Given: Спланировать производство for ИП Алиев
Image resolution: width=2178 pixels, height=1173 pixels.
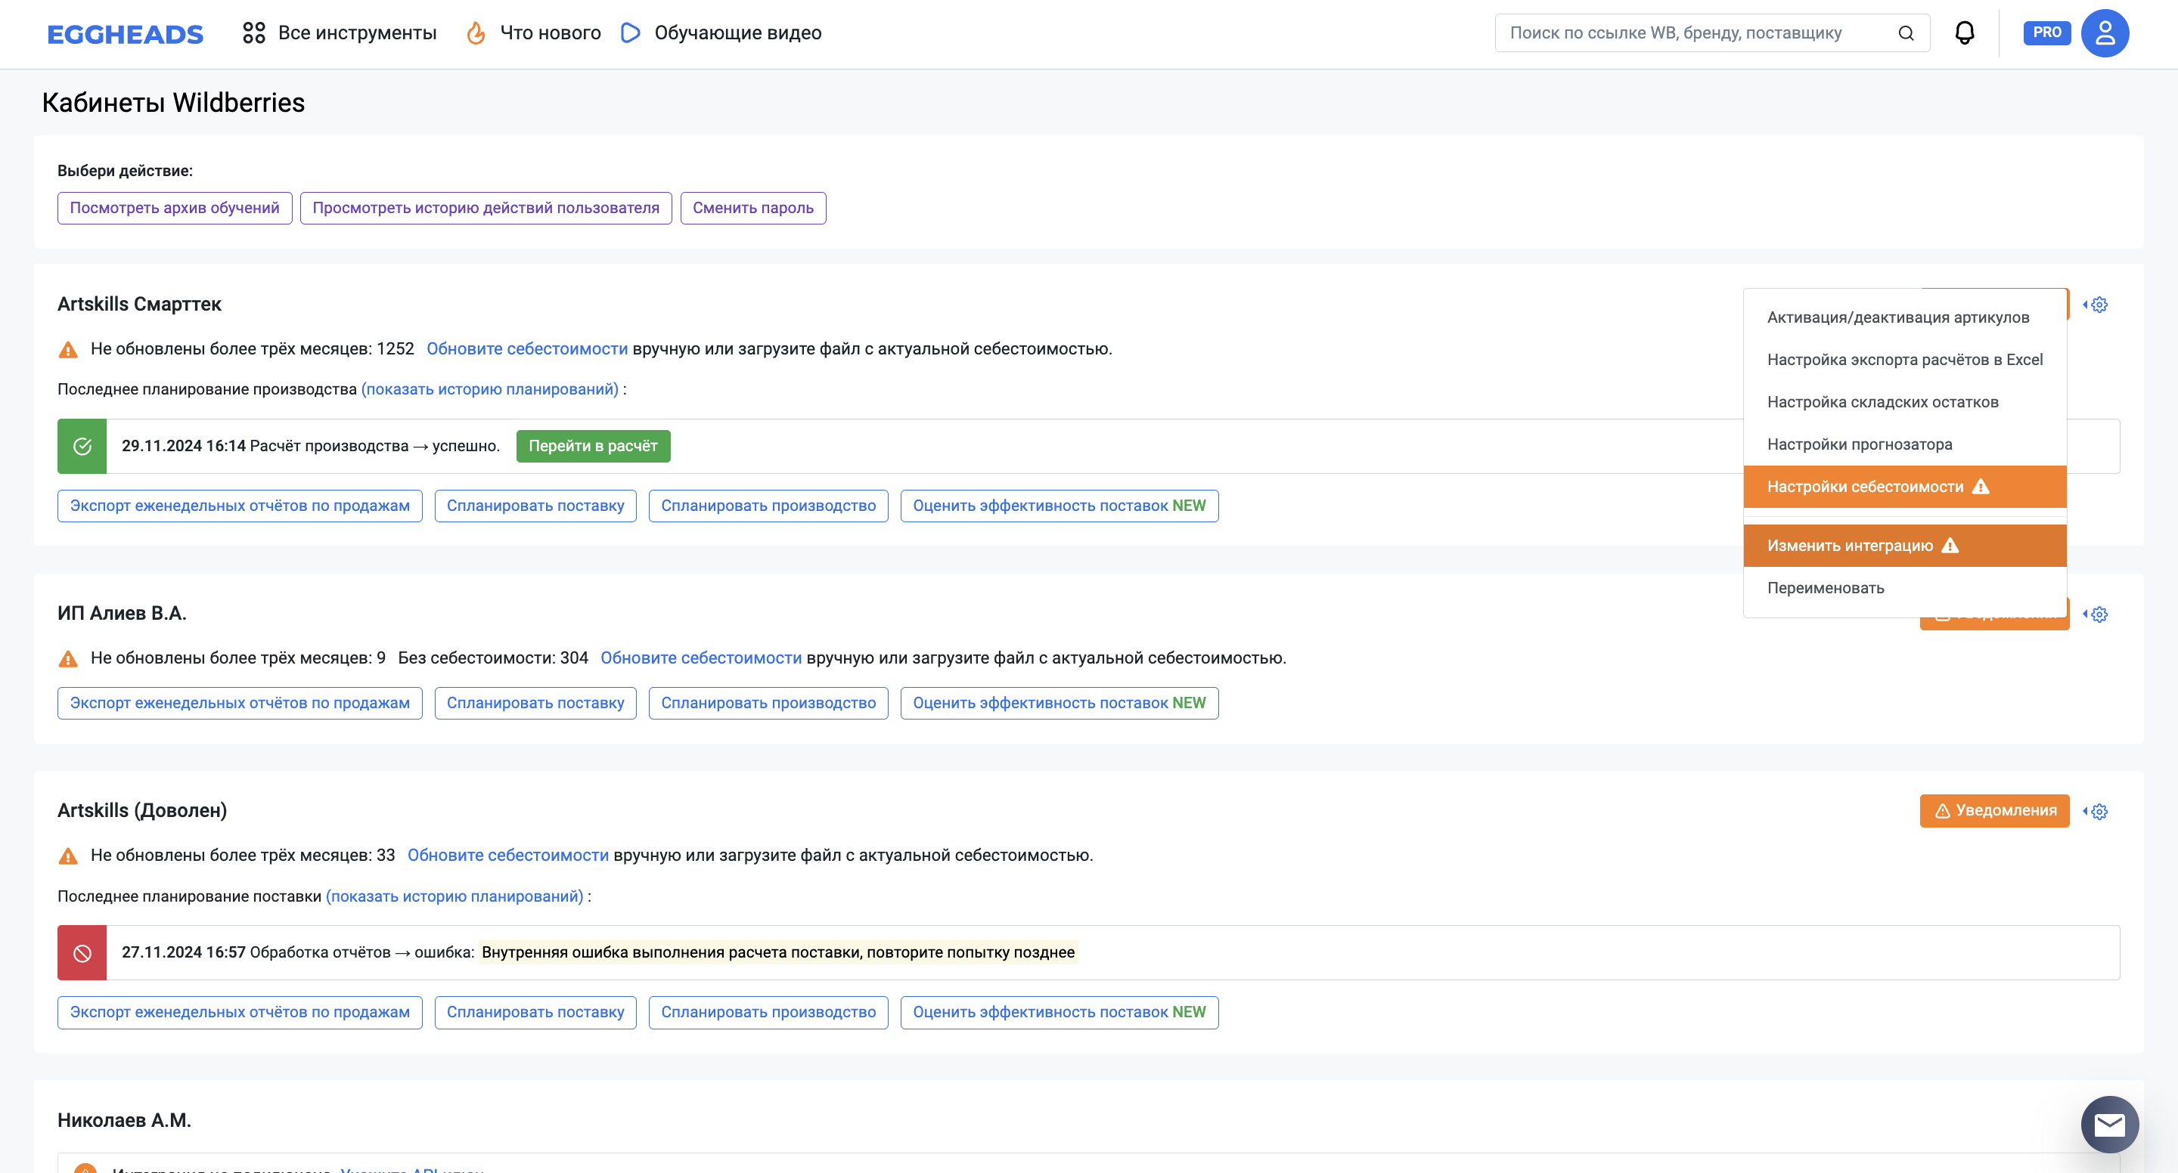Looking at the screenshot, I should click(x=768, y=703).
